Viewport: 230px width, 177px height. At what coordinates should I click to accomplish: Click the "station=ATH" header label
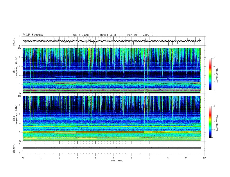(x=108, y=35)
